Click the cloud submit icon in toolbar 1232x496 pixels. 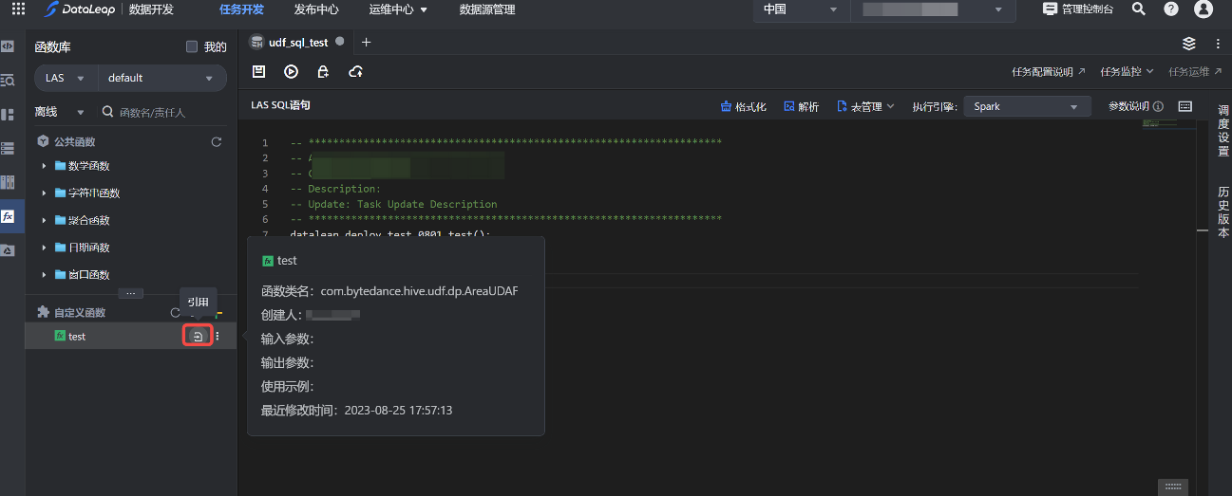pyautogui.click(x=356, y=71)
